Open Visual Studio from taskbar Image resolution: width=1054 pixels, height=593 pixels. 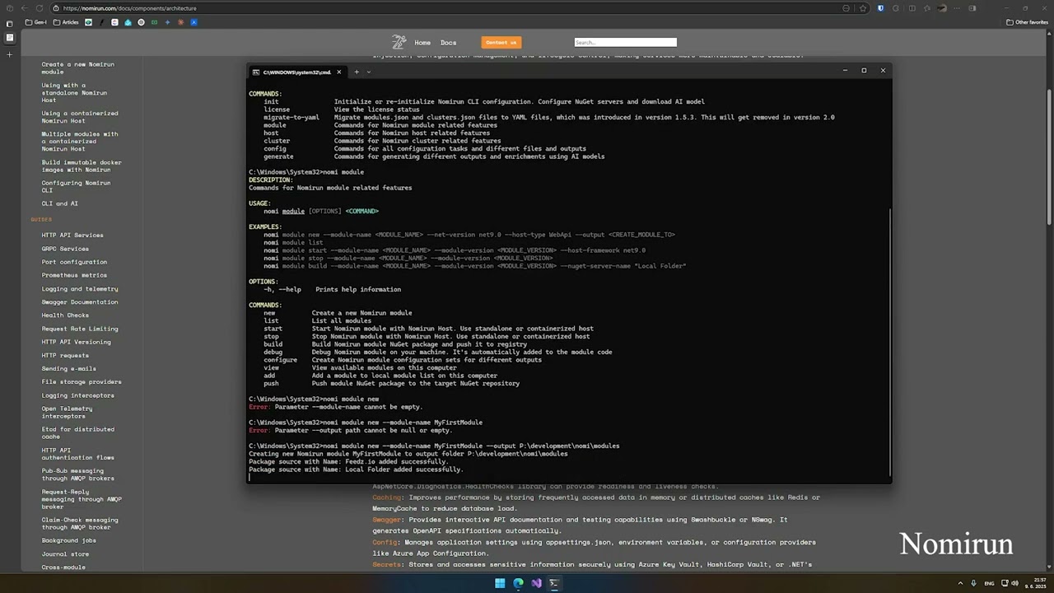[536, 583]
